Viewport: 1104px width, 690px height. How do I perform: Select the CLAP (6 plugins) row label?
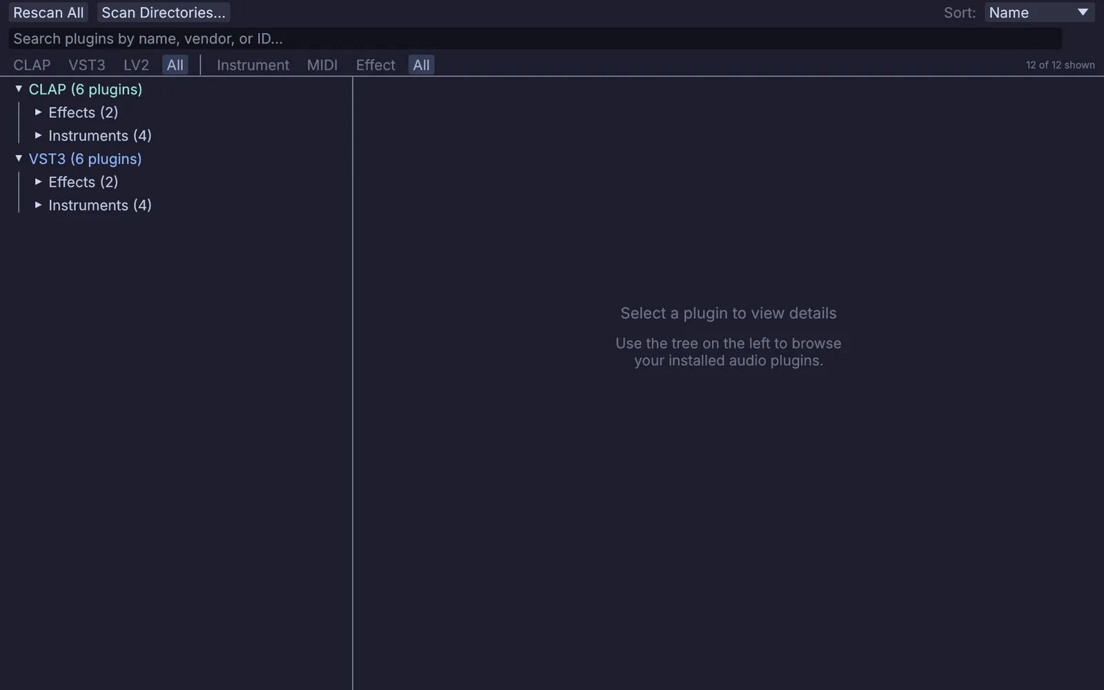86,89
